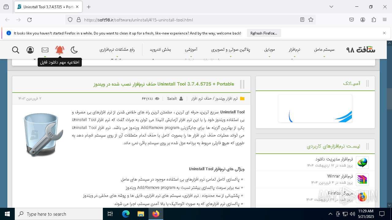Screen dimensions: 392x220
Task: Click the لیست نرم‌افزارهای کاربردی heading
Action: pyautogui.click(x=334, y=146)
